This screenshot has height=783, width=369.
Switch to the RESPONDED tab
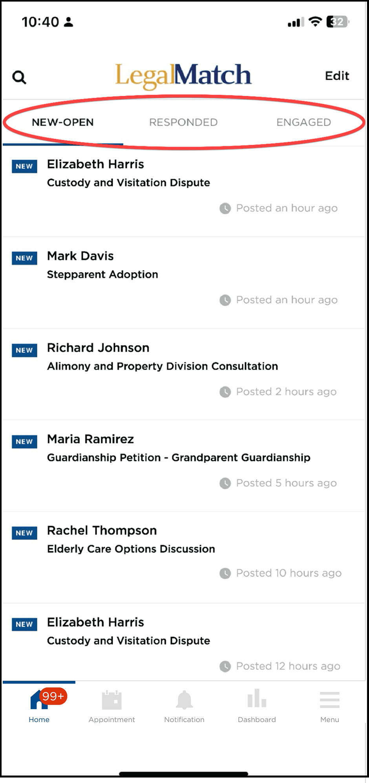pyautogui.click(x=183, y=123)
